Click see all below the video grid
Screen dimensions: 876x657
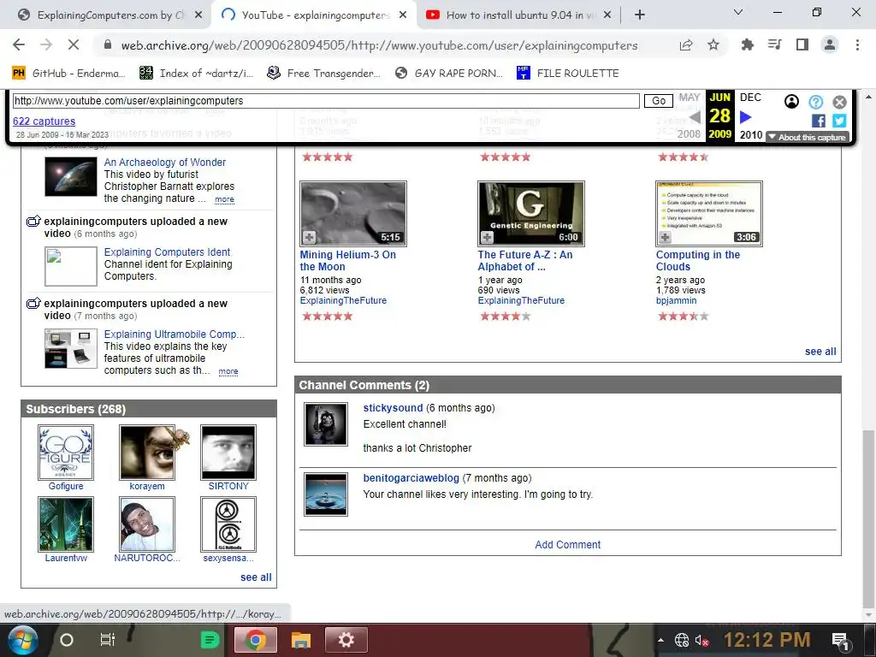820,352
